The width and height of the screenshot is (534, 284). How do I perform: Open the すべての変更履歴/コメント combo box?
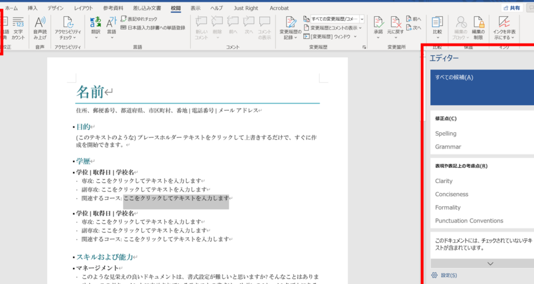(x=337, y=19)
